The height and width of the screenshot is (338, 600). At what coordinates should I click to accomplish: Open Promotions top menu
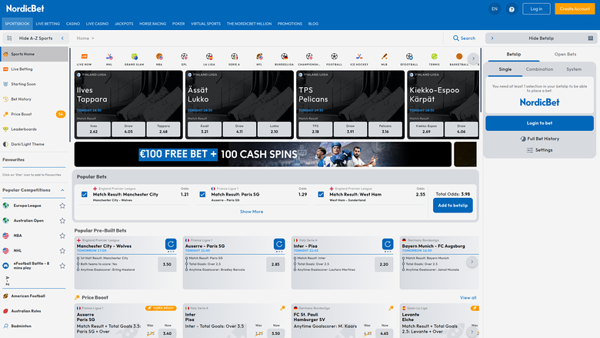point(290,24)
